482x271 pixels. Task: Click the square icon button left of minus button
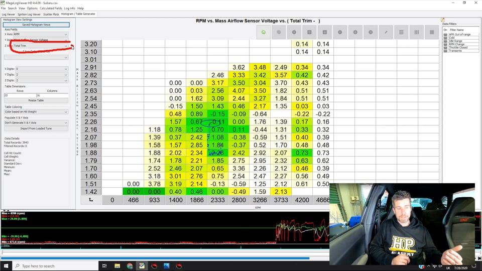click(325, 32)
